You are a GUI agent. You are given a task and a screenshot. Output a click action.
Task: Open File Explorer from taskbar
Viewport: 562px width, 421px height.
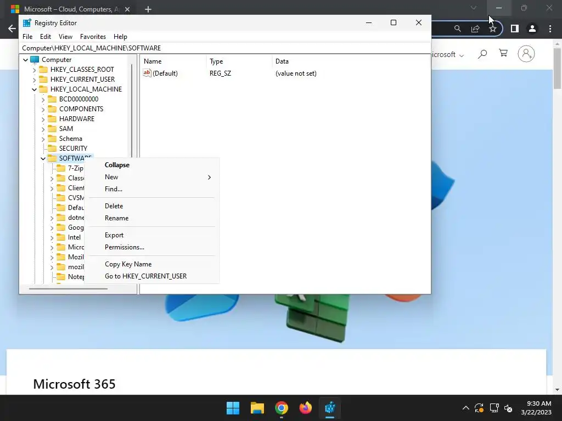(x=257, y=408)
